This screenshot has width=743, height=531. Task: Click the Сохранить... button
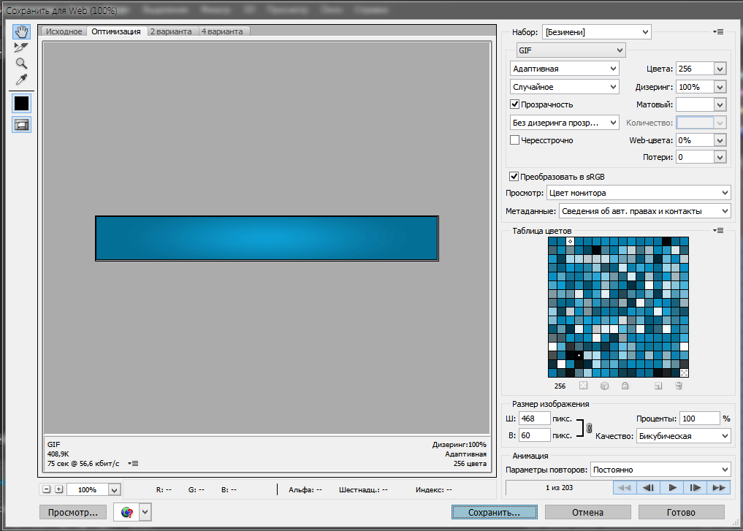click(x=494, y=512)
